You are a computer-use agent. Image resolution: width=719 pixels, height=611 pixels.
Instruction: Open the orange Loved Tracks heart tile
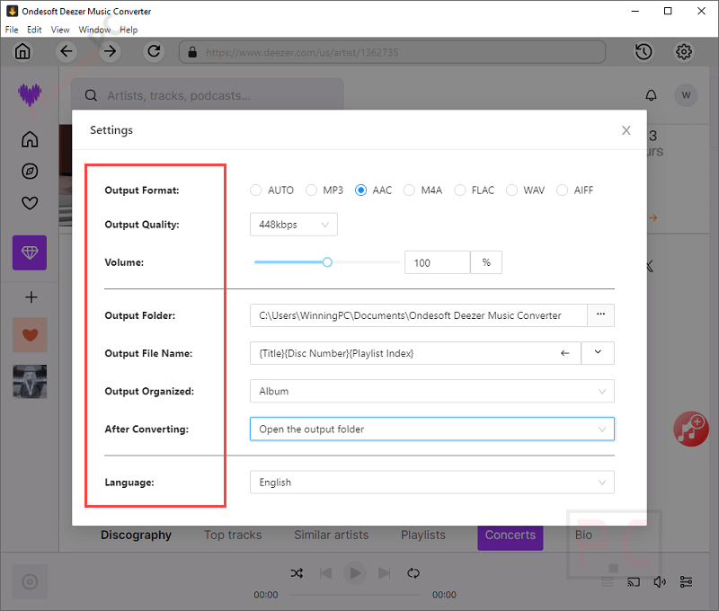tap(30, 335)
